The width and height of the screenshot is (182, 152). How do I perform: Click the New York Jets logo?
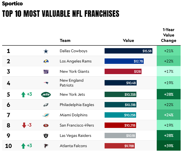pyautogui.click(x=46, y=95)
